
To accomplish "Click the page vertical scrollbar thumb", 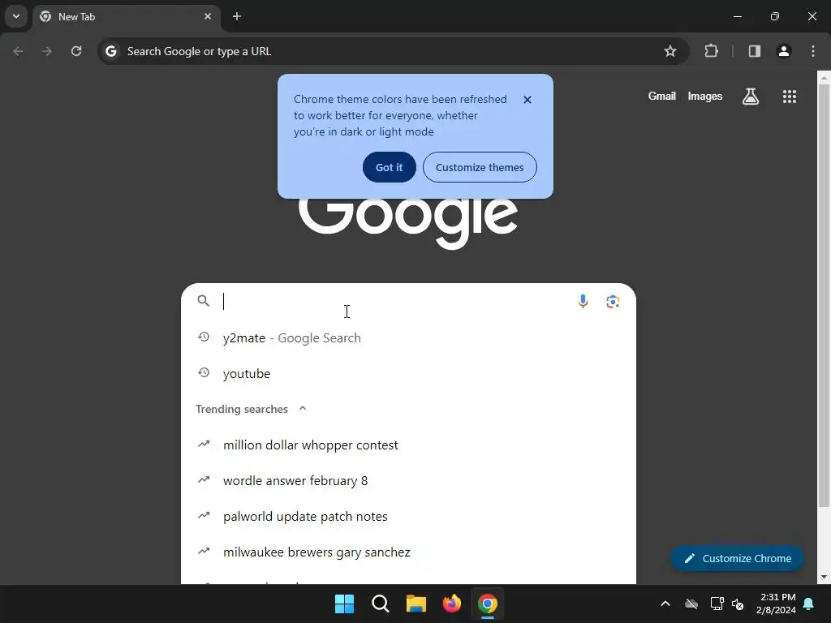I will click(x=824, y=295).
